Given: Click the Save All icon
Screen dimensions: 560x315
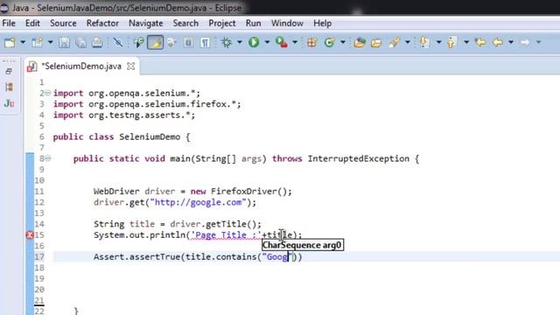Looking at the screenshot, I should (81, 43).
